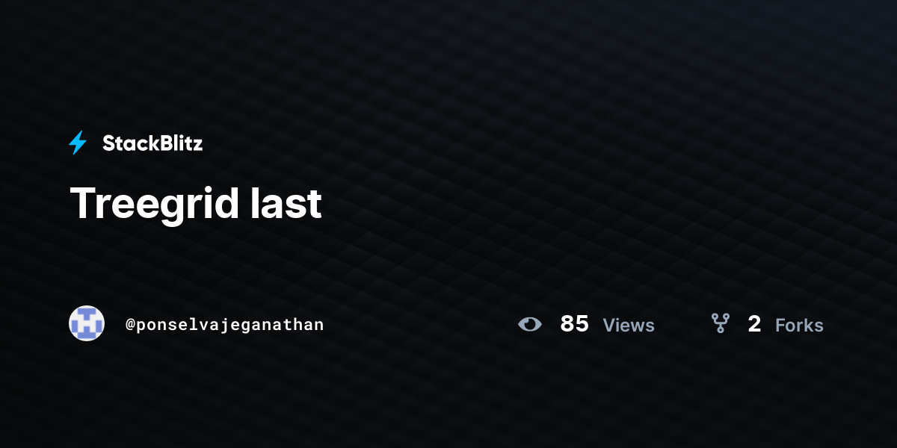Visit the @ponselvajeganathan profile handle
The image size is (897, 448).
(225, 325)
